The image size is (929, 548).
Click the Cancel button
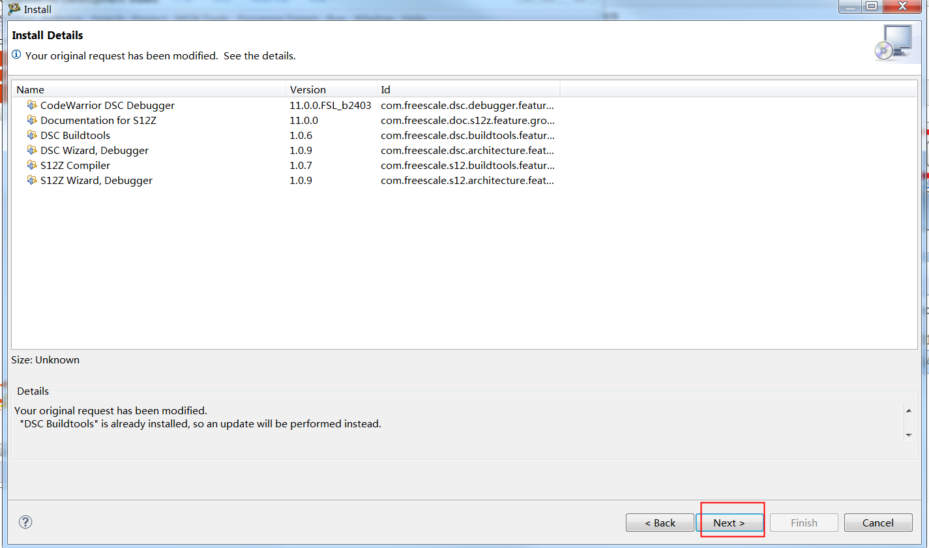point(877,523)
